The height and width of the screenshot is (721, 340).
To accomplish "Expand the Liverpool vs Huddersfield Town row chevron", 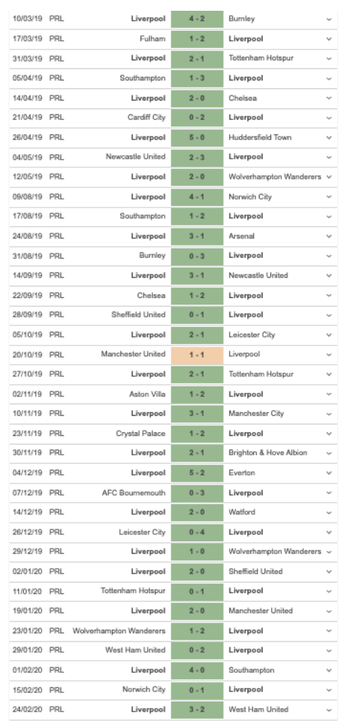I will tap(329, 137).
